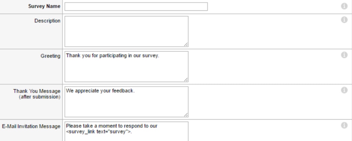Click the Greeting box resize grip
352x141 pixels.
coord(186,80)
